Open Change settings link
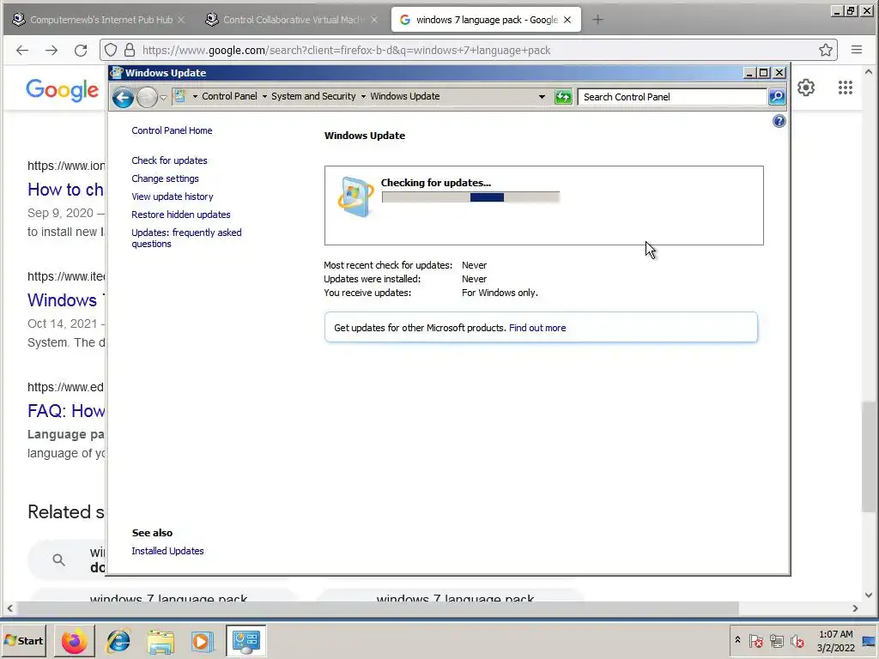Viewport: 879px width, 659px height. [x=165, y=178]
